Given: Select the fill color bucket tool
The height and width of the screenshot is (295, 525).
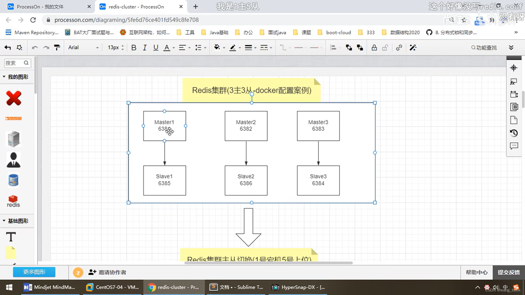Looking at the screenshot, I should (216, 48).
